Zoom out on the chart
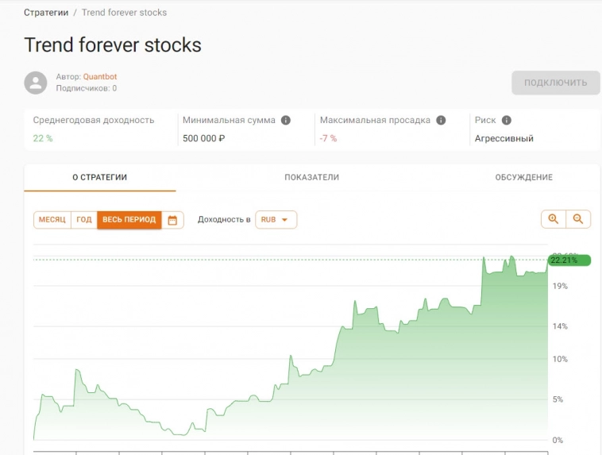The width and height of the screenshot is (602, 455). point(578,219)
